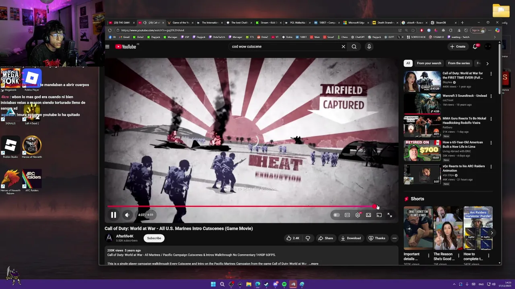The image size is (515, 289).
Task: Open YouTube notifications bell
Action: tap(475, 47)
